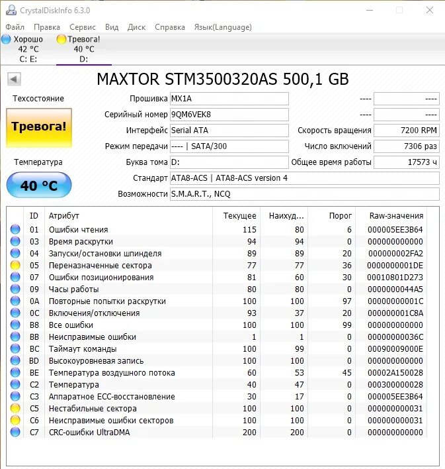The image size is (445, 469).
Task: Click the yellow Тревога! health status button
Action: [39, 128]
